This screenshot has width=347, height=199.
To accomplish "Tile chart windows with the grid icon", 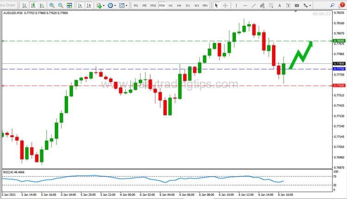I will coord(69,6).
